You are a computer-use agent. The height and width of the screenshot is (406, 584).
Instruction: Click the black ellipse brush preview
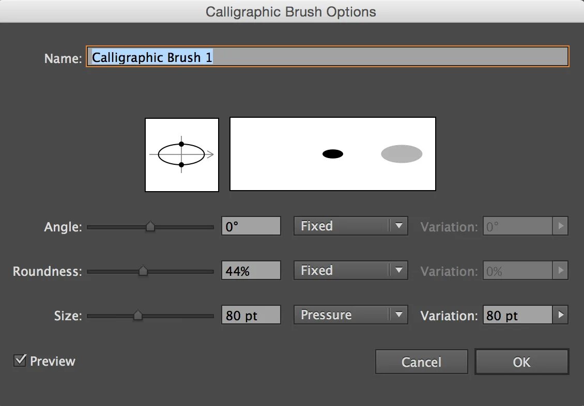[x=333, y=153]
